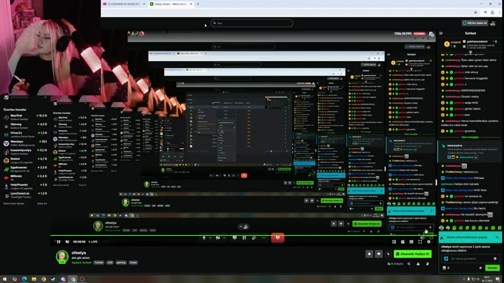Open chat settings gear icon
The width and height of the screenshot is (504, 283).
pos(480,268)
